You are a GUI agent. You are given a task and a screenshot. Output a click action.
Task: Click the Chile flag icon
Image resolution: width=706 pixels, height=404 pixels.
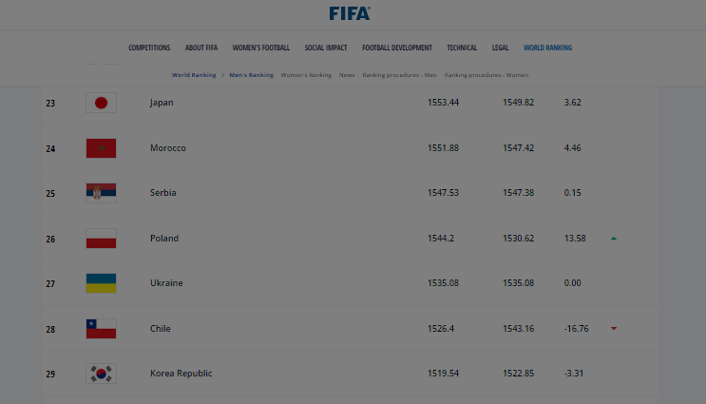coord(101,329)
